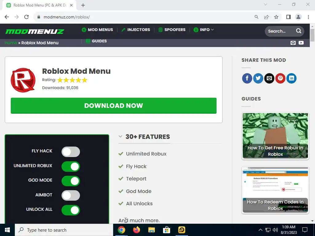
Task: Open Chrome zoom magnifier icon in address bar
Action: (256, 17)
